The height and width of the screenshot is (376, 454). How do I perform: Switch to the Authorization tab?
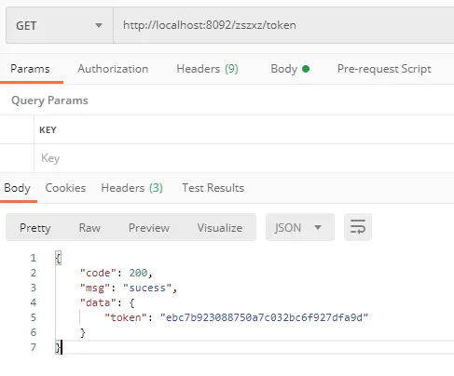pyautogui.click(x=113, y=69)
